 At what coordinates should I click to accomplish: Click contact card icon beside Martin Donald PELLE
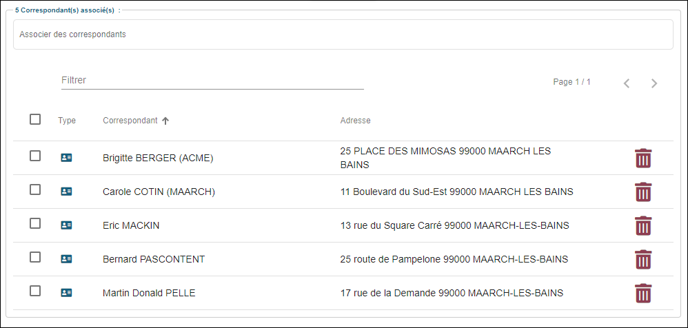[66, 293]
